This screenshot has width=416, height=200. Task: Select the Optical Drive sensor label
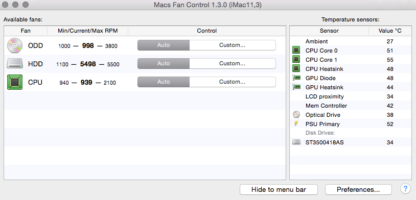323,115
